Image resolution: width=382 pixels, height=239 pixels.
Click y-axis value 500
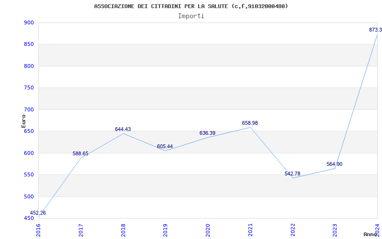29,196
